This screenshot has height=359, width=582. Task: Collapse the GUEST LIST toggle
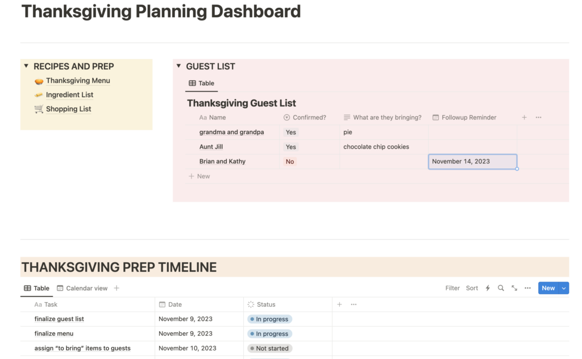178,66
